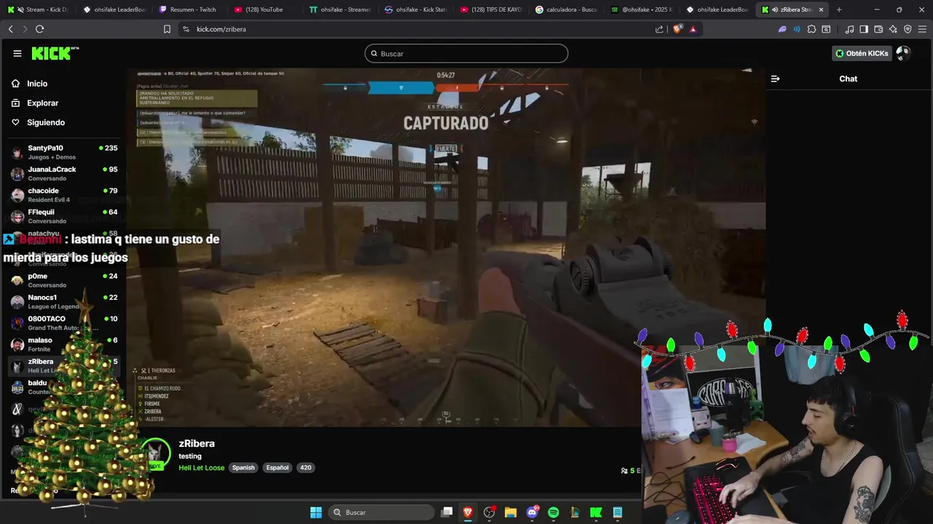Viewport: 933px width, 524px height.
Task: Open the Kick hamburger menu
Action: [17, 53]
